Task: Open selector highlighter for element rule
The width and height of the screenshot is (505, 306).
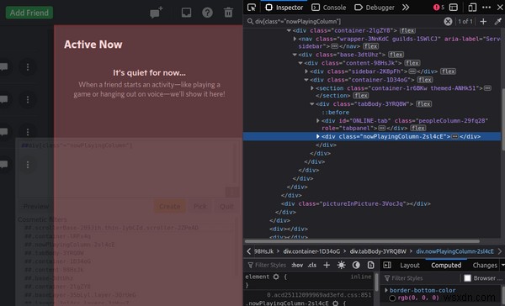Action: click(276, 277)
